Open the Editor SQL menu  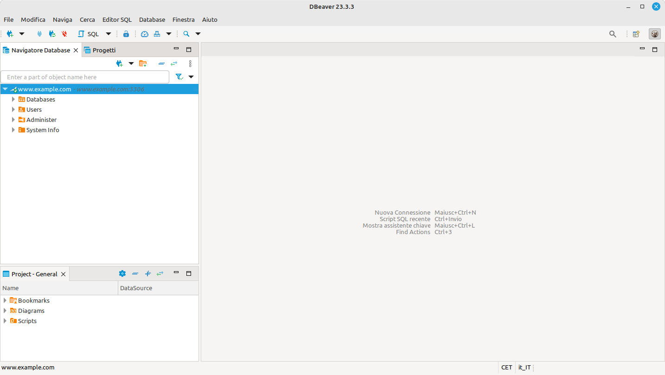[x=117, y=19]
